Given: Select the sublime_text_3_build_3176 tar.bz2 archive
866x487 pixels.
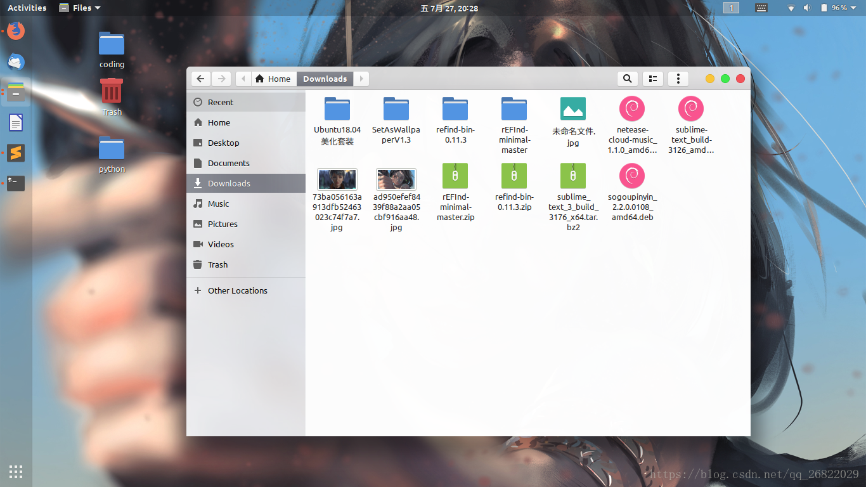Looking at the screenshot, I should [x=573, y=197].
